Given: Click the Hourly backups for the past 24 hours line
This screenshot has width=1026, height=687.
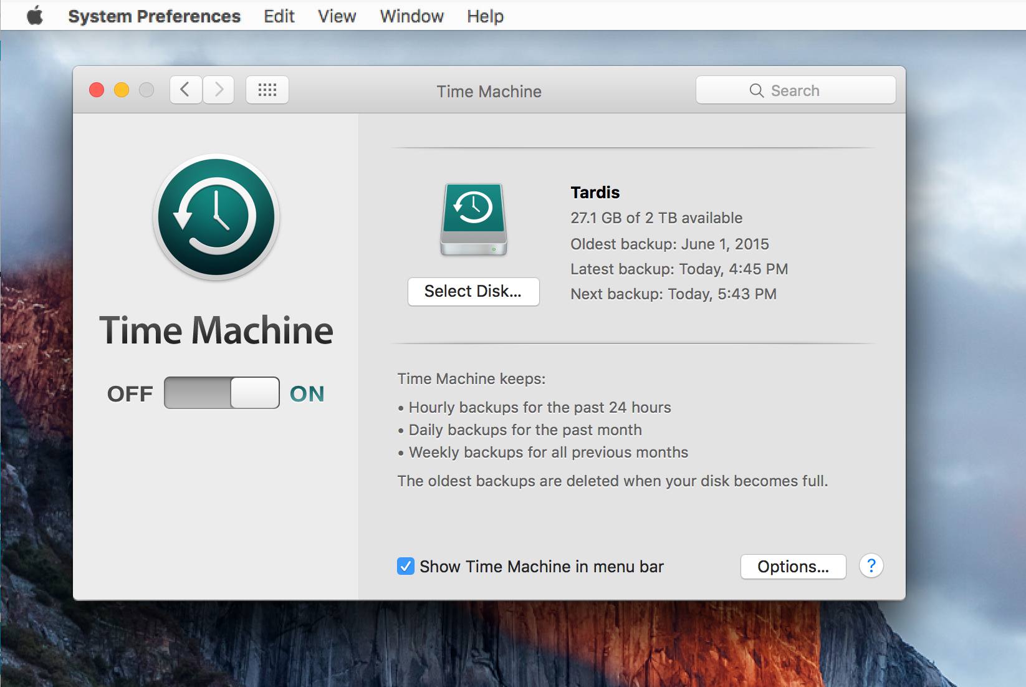Looking at the screenshot, I should (x=535, y=408).
